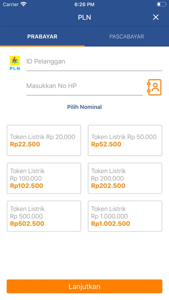Choose Token Listrik Rp 20.000 option

tap(44, 141)
